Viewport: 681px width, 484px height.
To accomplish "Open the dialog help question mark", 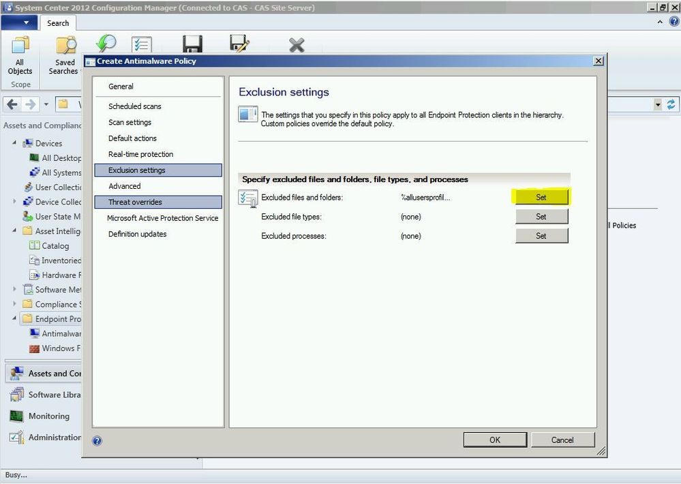I will pyautogui.click(x=97, y=441).
